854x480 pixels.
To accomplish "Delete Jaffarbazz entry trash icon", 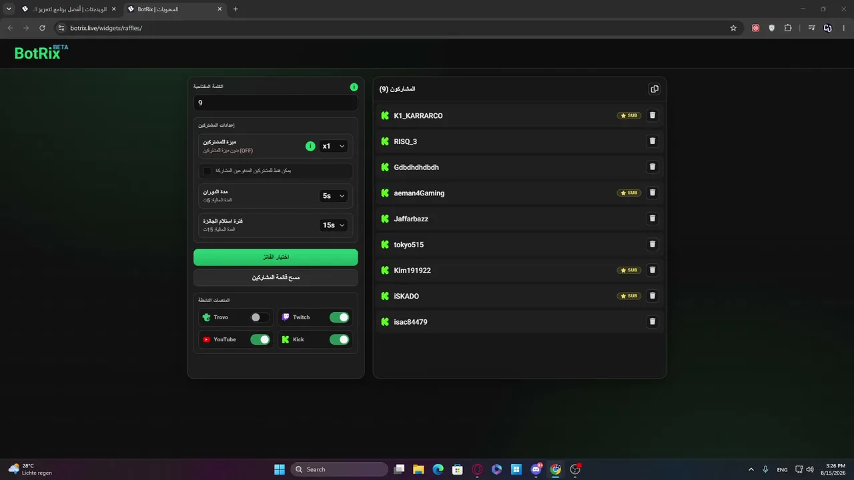I will [x=653, y=219].
